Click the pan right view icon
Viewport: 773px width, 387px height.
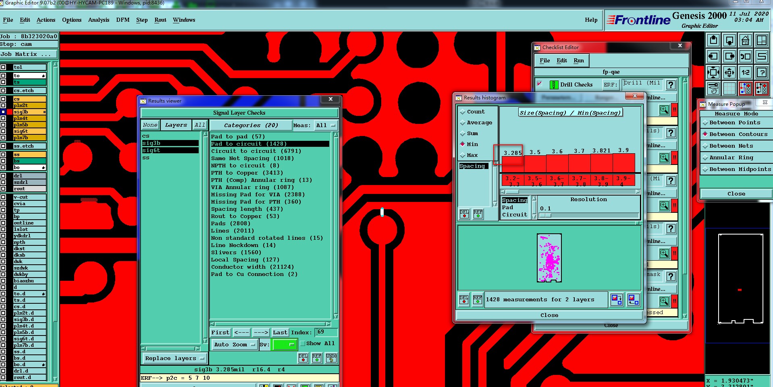[729, 56]
